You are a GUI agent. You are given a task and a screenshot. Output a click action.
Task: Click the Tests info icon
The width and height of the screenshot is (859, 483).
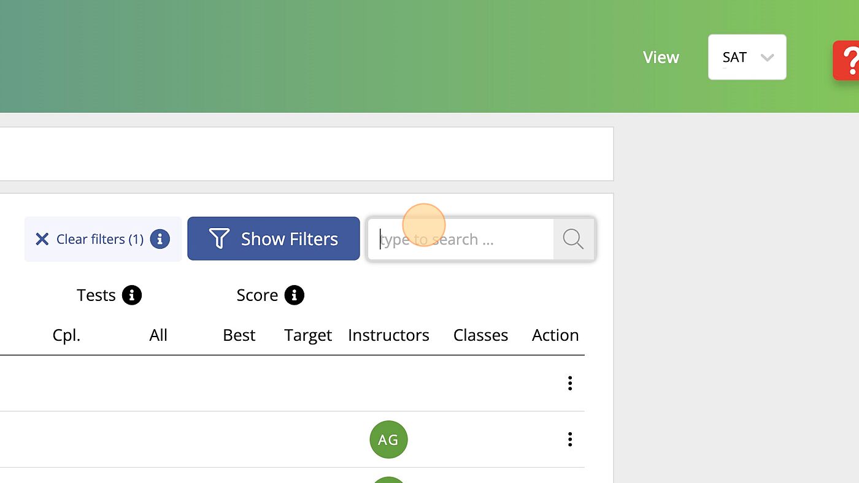tap(132, 295)
